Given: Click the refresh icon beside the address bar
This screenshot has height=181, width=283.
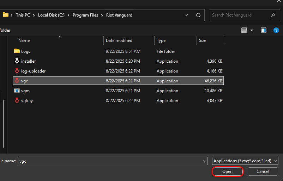Looking at the screenshot, I should coord(198,15).
